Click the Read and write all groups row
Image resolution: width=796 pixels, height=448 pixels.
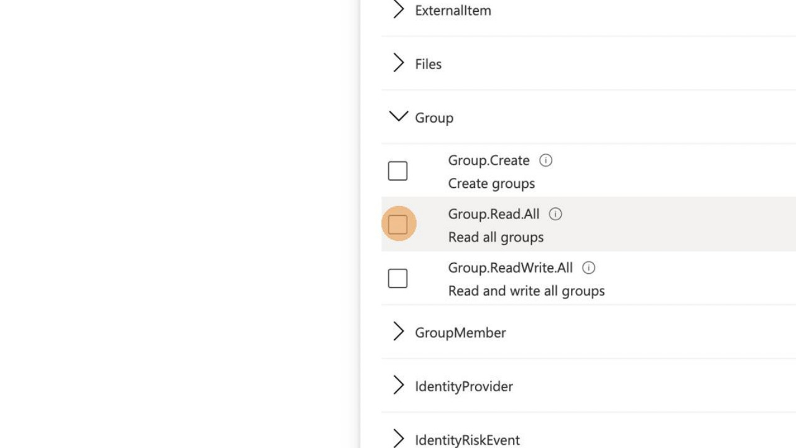(526, 291)
